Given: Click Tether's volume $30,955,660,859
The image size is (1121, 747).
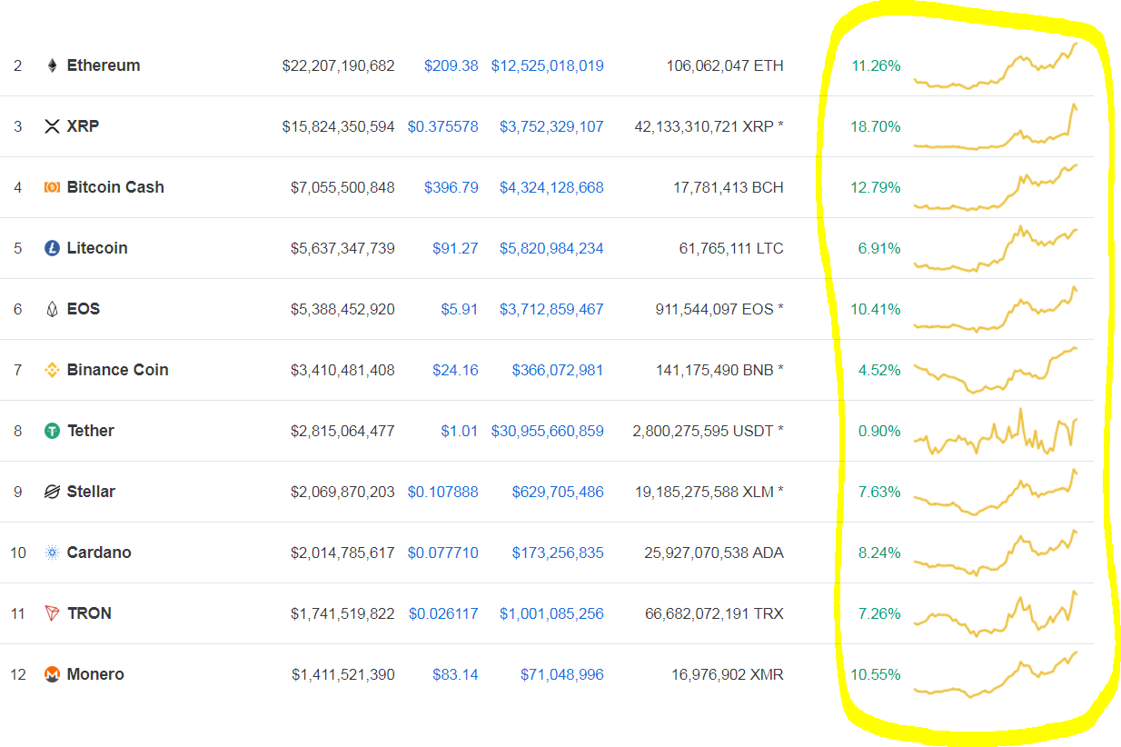Looking at the screenshot, I should click(547, 431).
